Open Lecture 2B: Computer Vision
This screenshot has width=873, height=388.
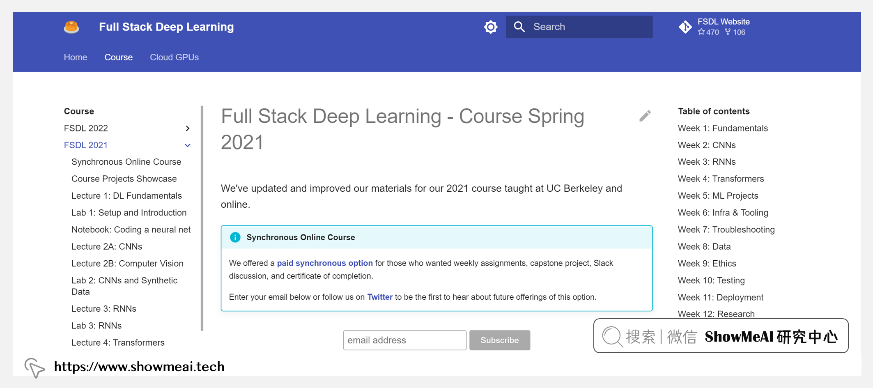127,263
